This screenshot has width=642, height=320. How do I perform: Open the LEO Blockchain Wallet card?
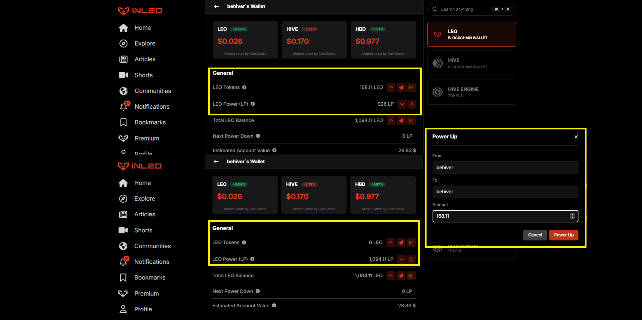pyautogui.click(x=471, y=34)
